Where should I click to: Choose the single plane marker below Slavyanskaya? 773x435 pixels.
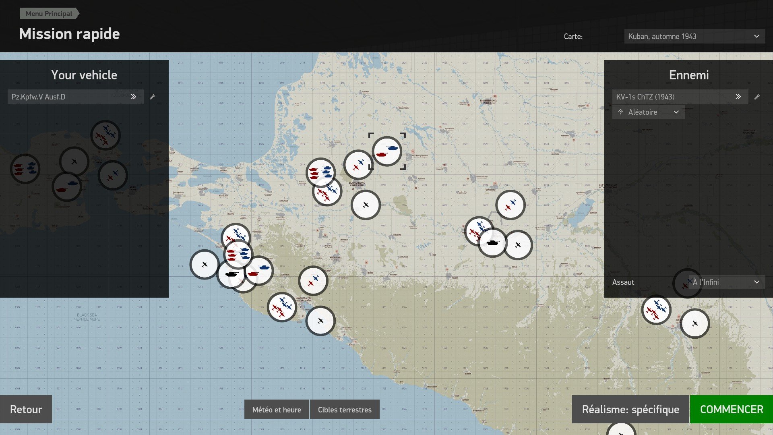pos(366,205)
